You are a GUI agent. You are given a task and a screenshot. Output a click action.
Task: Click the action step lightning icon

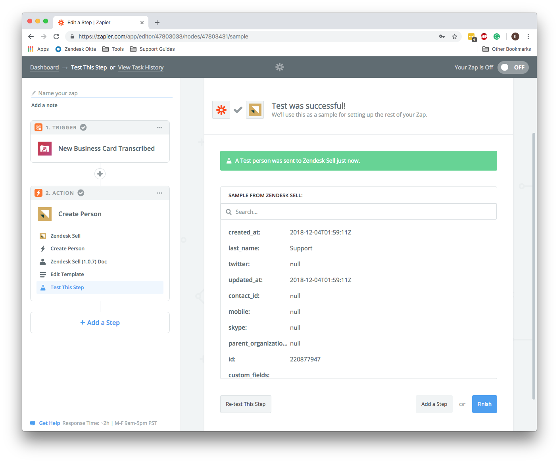pos(38,193)
